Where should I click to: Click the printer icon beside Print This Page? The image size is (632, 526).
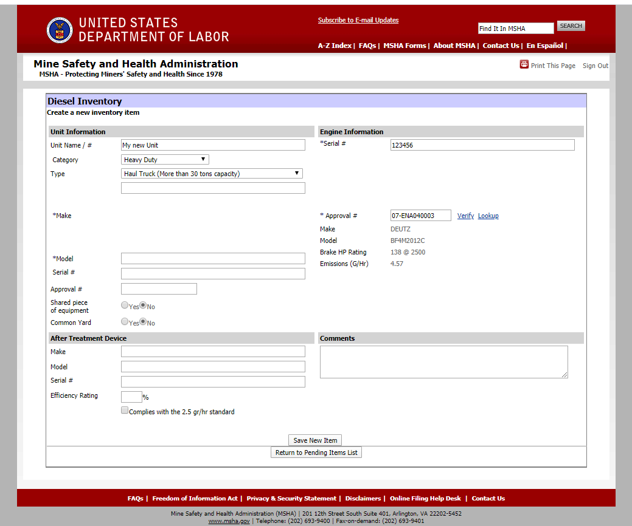[524, 65]
